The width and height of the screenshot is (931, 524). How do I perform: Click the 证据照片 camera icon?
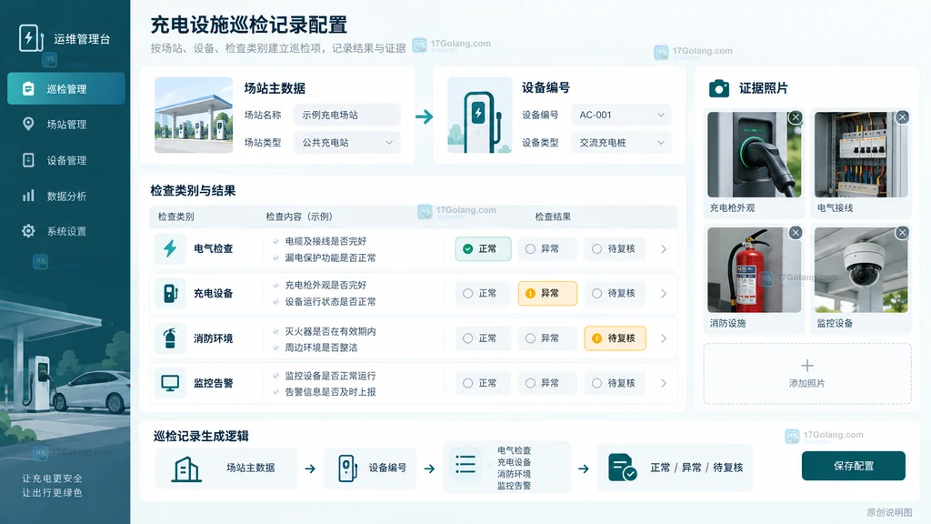719,88
